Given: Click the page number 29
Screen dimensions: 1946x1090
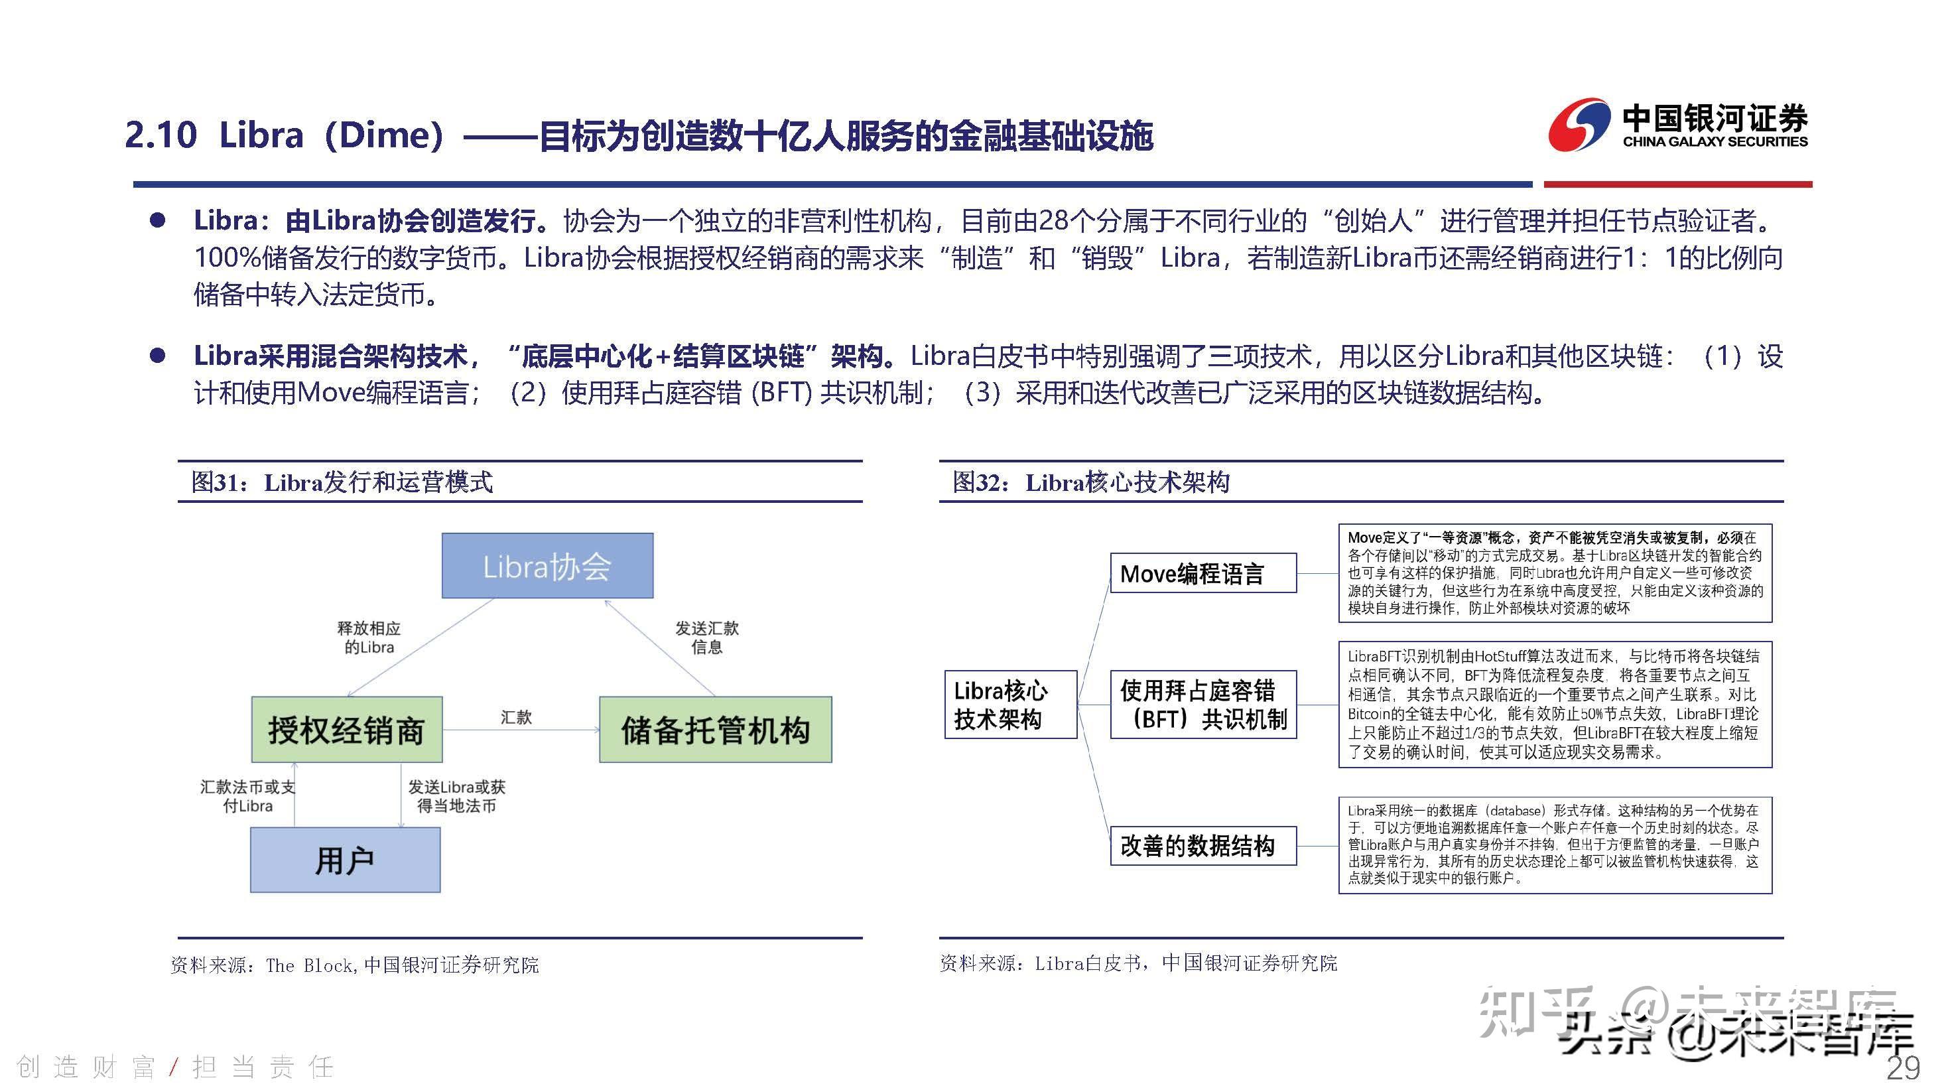Looking at the screenshot, I should coord(1903,1068).
